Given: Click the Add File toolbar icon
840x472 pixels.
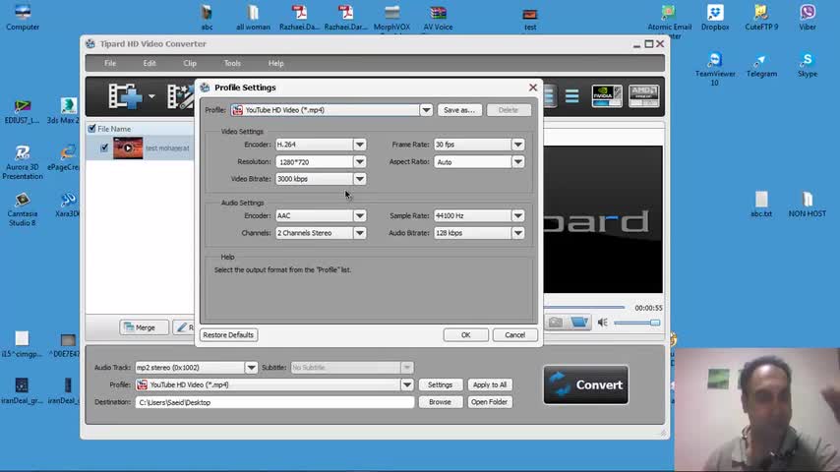Looking at the screenshot, I should 125,96.
